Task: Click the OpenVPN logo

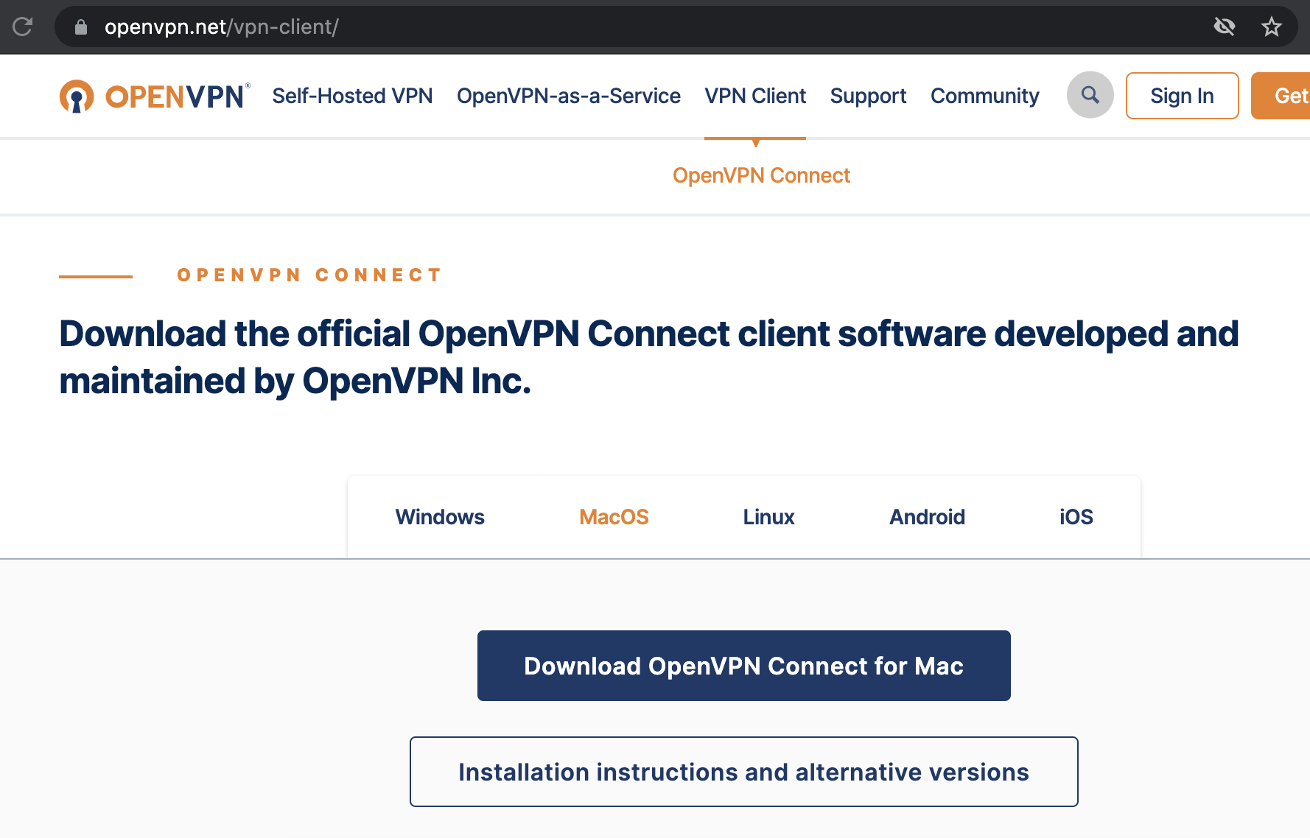Action: [x=155, y=96]
